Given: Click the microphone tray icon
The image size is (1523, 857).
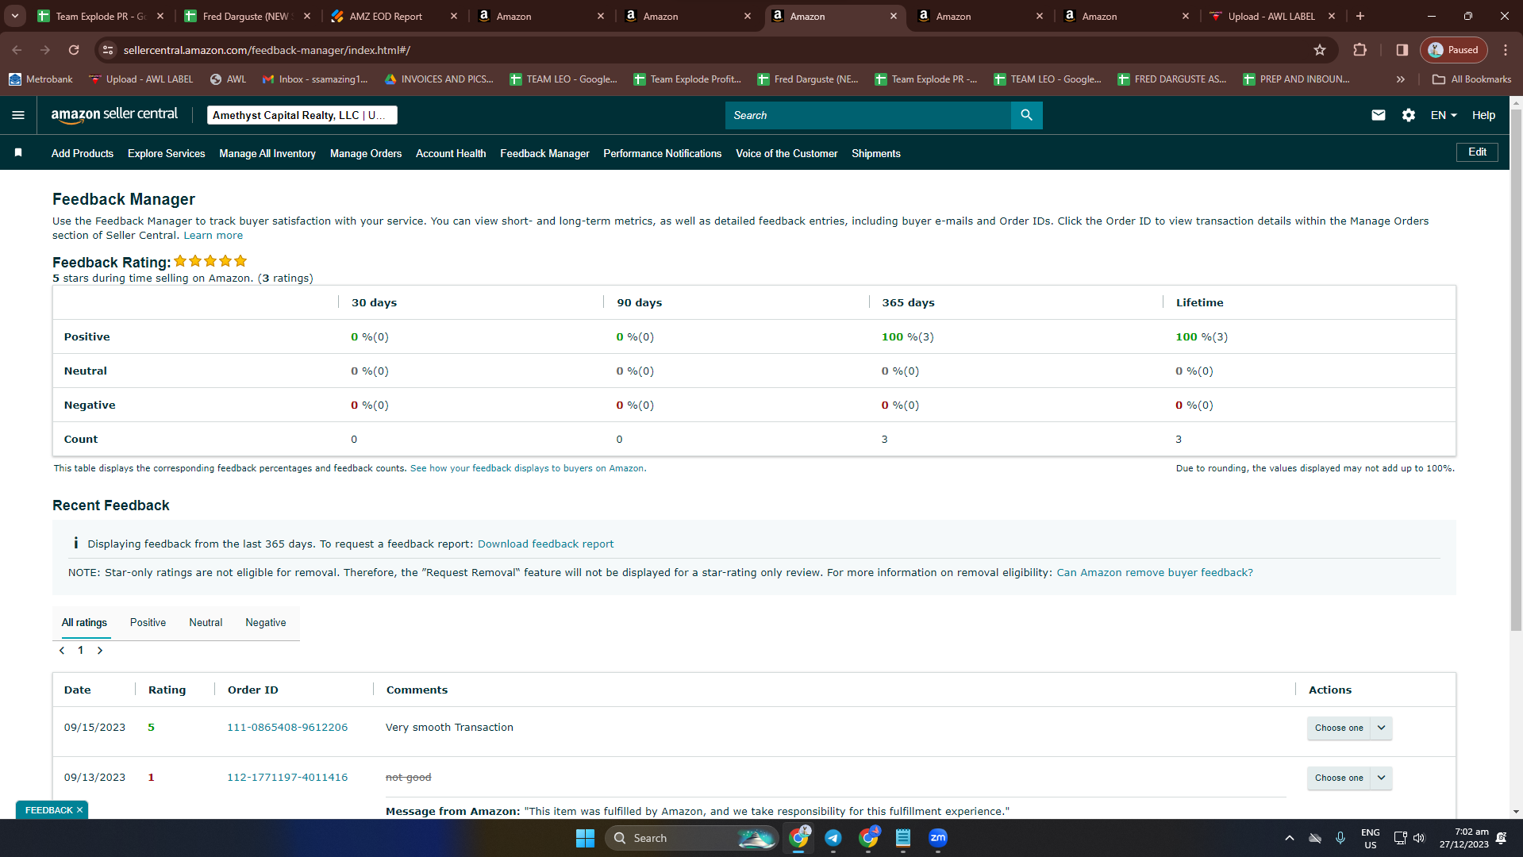Looking at the screenshot, I should coord(1340,838).
